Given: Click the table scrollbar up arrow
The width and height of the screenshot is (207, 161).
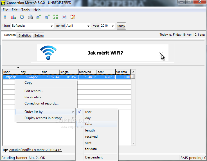Looking at the screenshot, I should (133, 72).
